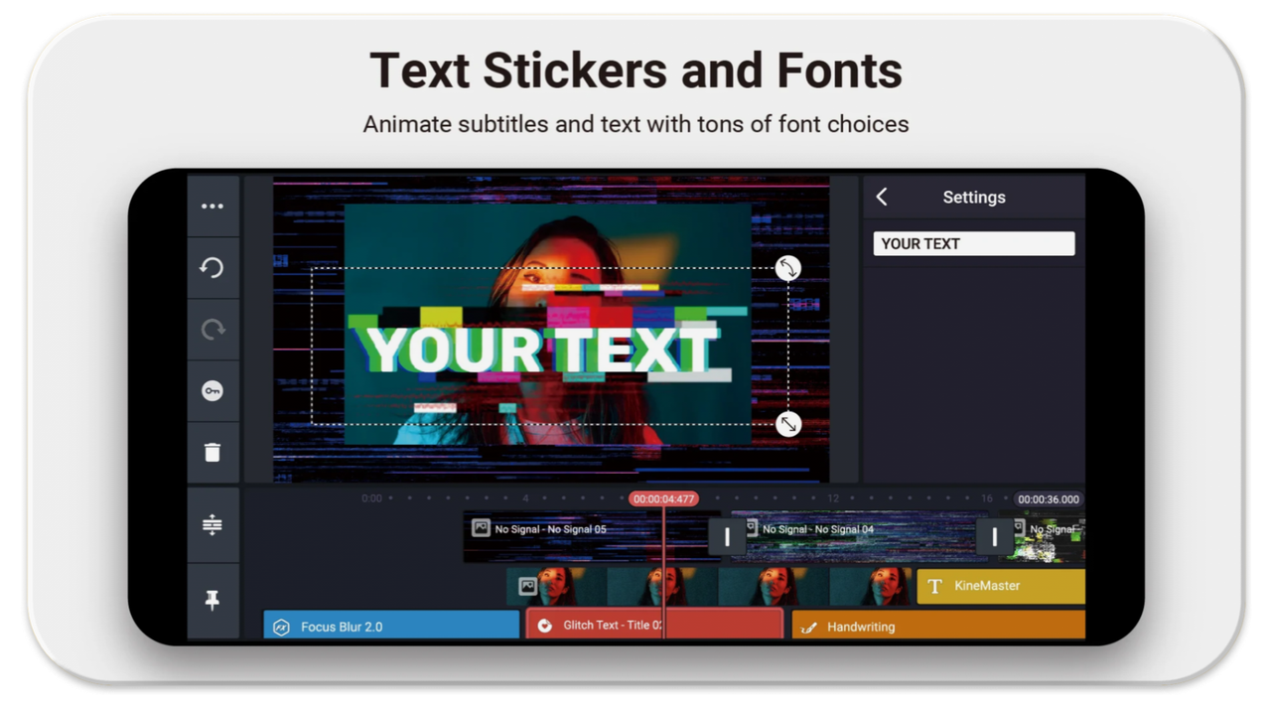Screen dimensions: 1271x706
Task: Select the Glitch Text - Title layer
Action: (x=654, y=626)
